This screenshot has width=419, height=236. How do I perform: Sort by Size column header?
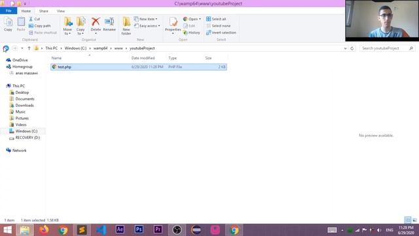(208, 58)
